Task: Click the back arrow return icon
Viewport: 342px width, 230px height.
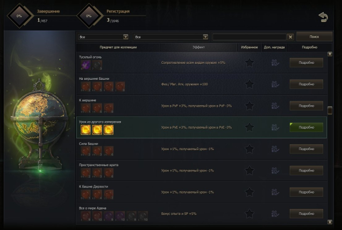Action: 323,17
